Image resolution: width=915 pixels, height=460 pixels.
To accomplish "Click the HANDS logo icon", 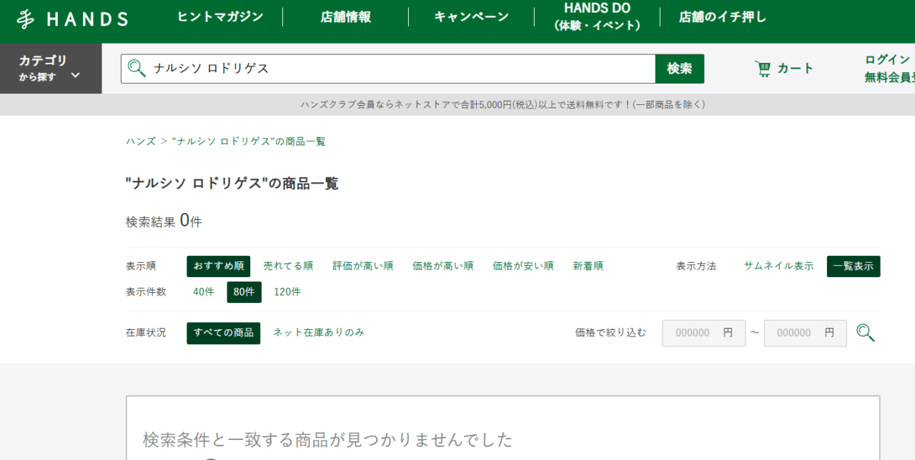I will point(26,19).
